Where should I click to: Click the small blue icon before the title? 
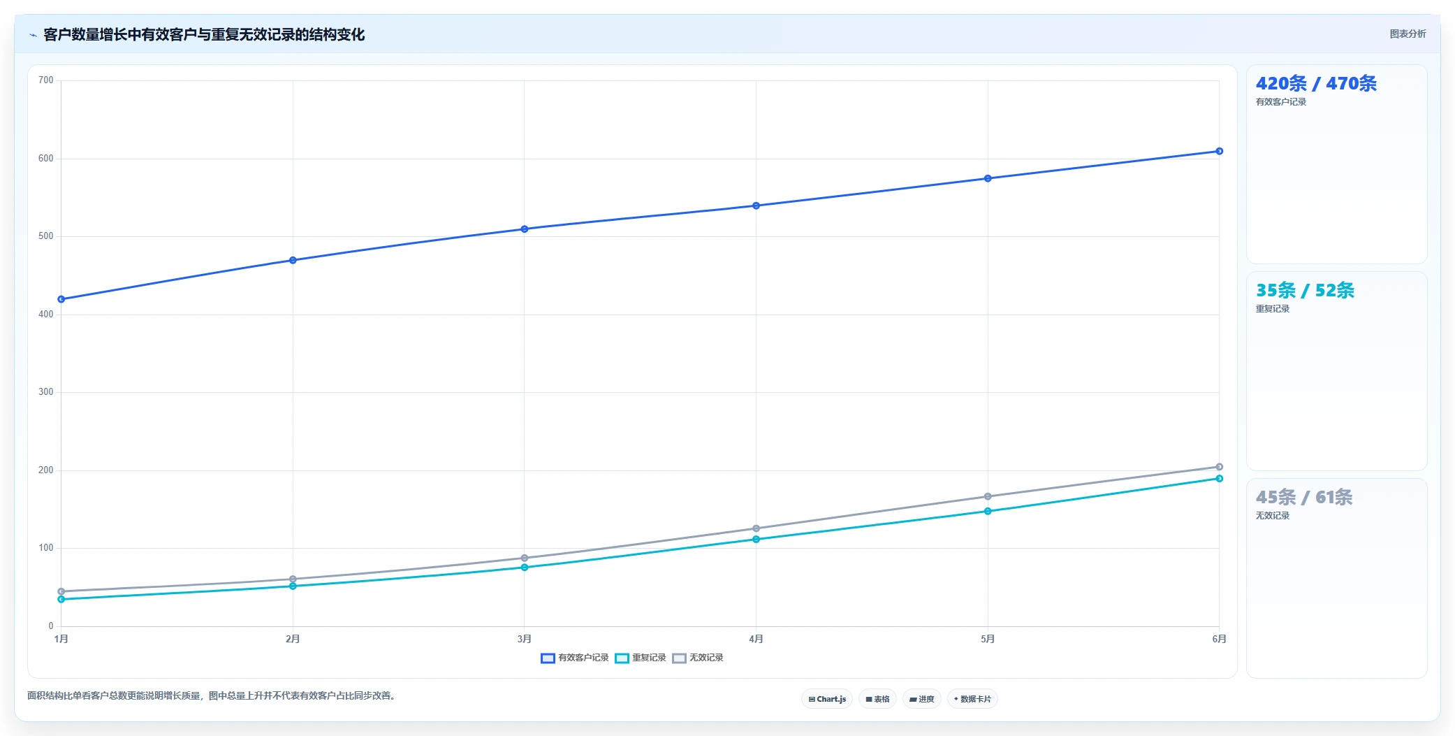pos(33,35)
